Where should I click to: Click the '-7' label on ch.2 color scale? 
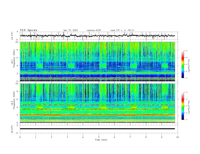[186, 120]
